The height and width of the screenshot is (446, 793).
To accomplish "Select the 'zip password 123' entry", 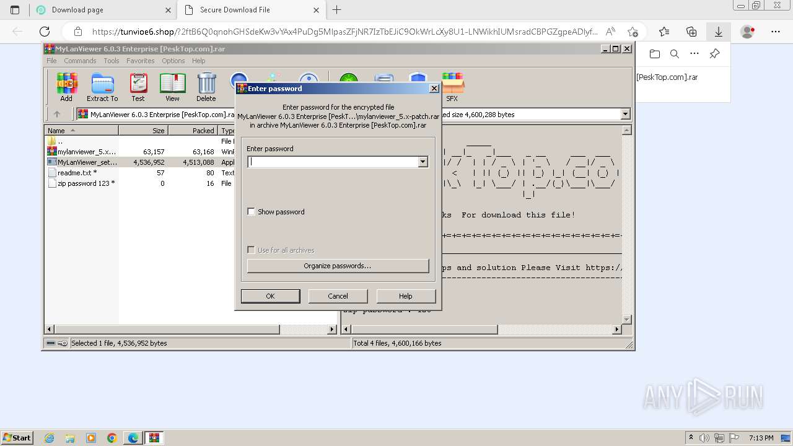I will coord(141,183).
